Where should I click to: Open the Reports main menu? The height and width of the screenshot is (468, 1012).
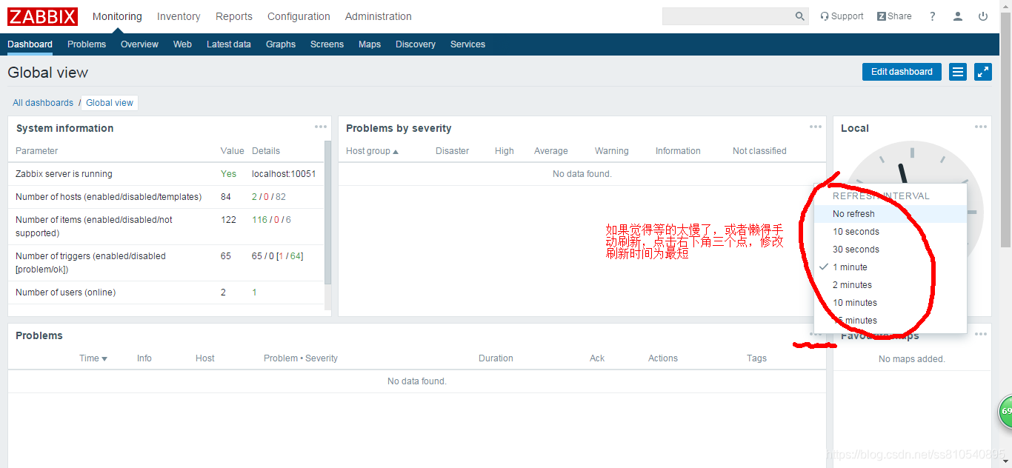point(234,16)
